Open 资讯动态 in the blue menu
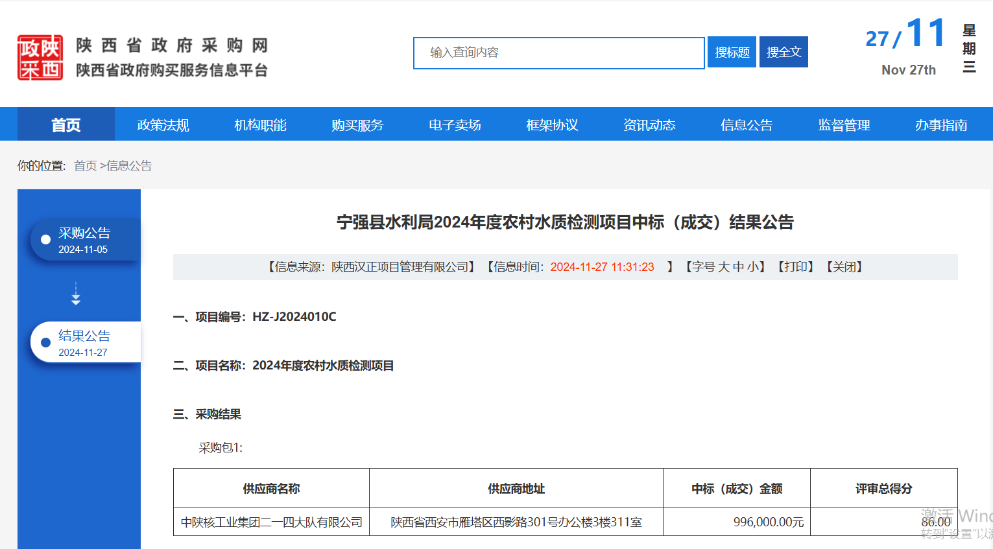 649,125
